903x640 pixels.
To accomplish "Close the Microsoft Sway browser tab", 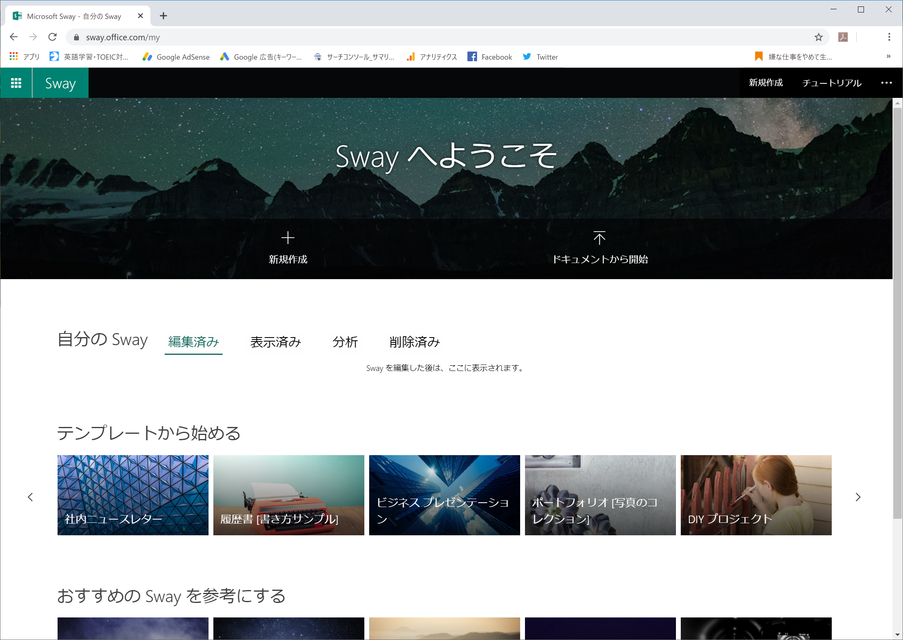I will coord(140,16).
